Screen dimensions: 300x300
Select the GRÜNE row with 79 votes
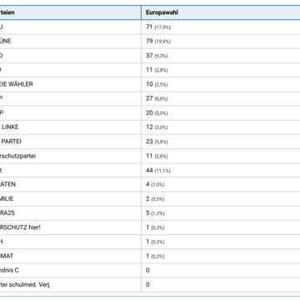[150, 42]
